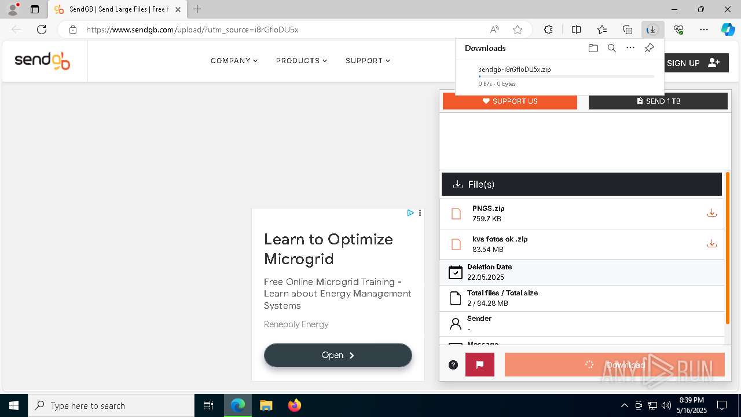View site information lock icon

click(x=72, y=30)
